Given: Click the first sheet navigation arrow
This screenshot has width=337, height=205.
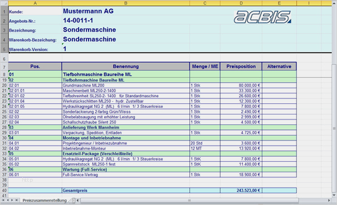Looking at the screenshot, I should [x=3, y=201].
